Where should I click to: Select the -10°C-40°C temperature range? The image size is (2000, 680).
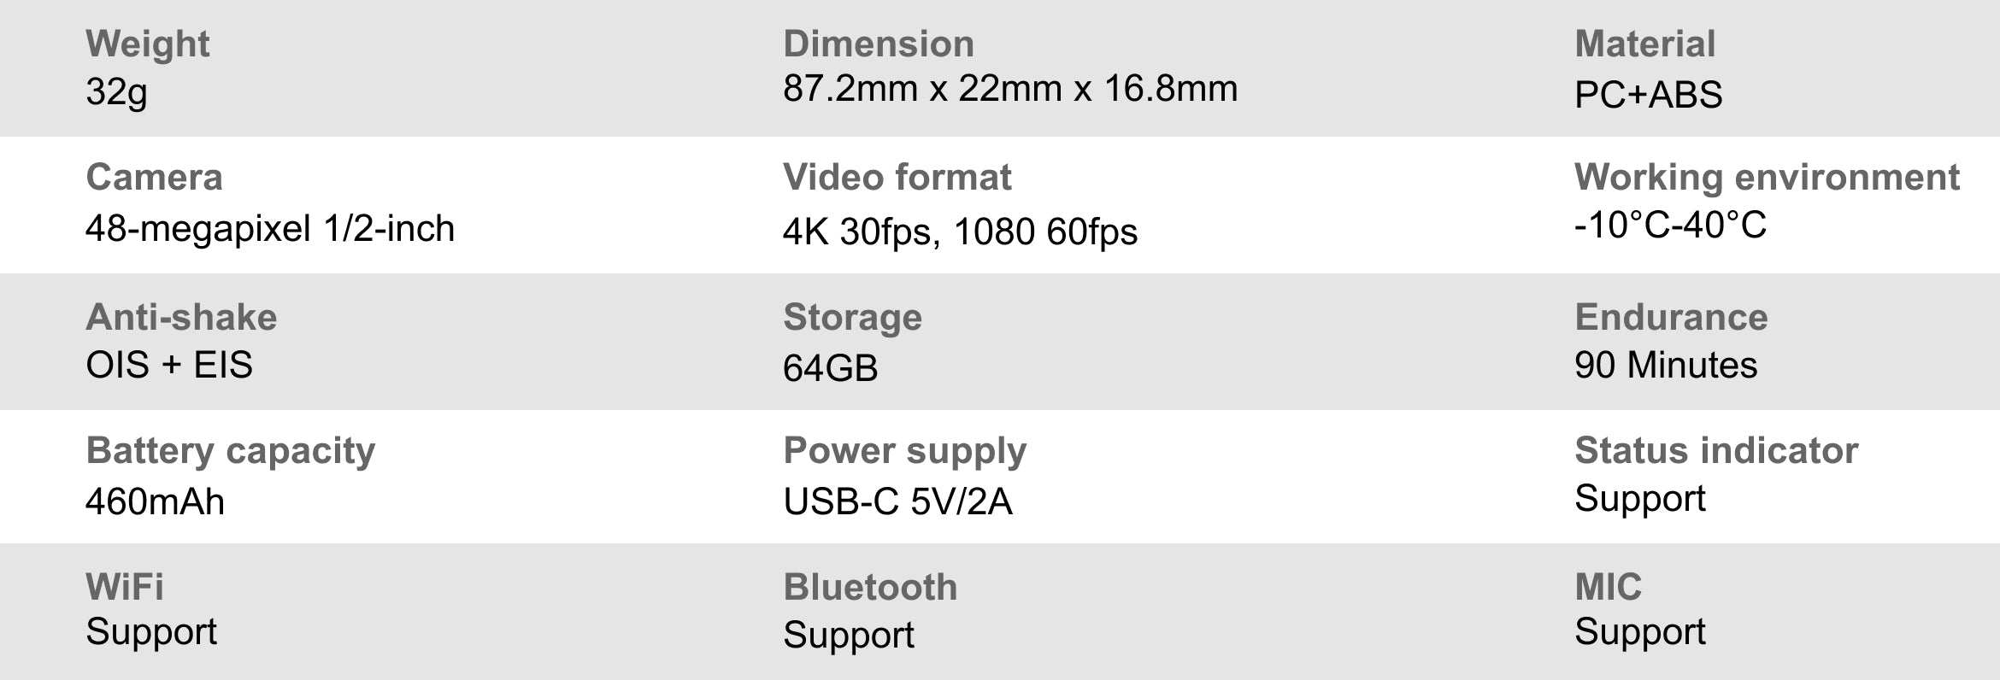1669,226
